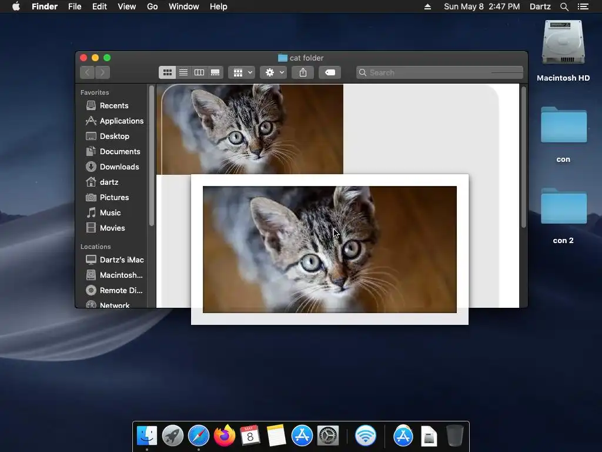This screenshot has width=602, height=452.
Task: Click the large cat preview image
Action: (330, 250)
